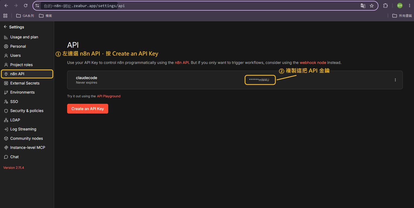
Task: Click the browser forward button
Action: 16,6
